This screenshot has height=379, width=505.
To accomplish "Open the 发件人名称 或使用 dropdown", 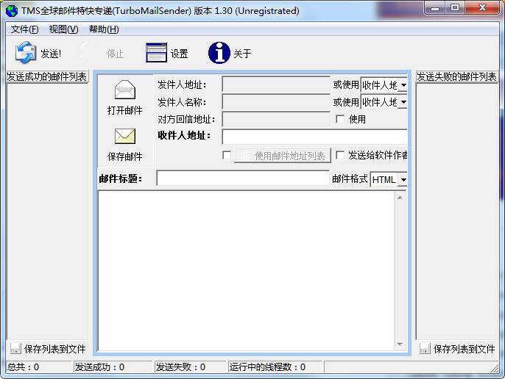I will (x=403, y=102).
